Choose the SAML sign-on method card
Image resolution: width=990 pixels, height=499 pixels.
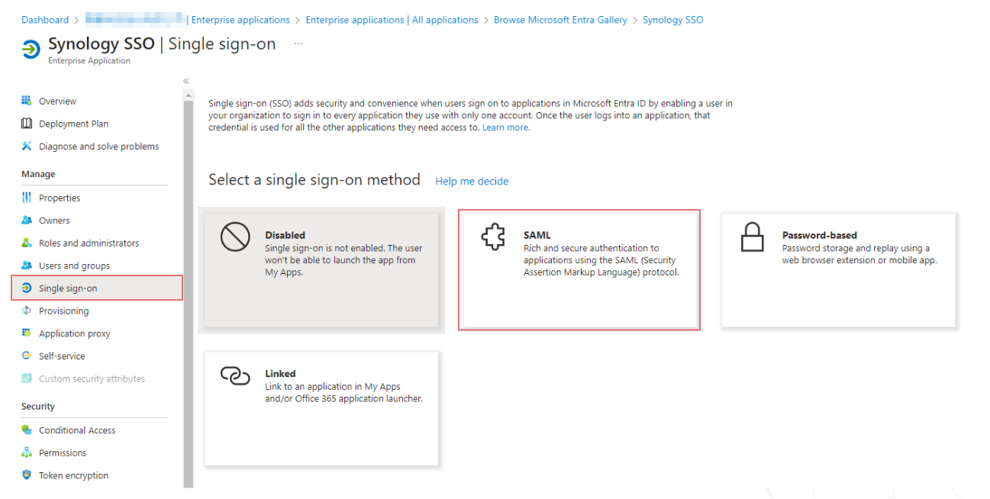click(x=579, y=270)
